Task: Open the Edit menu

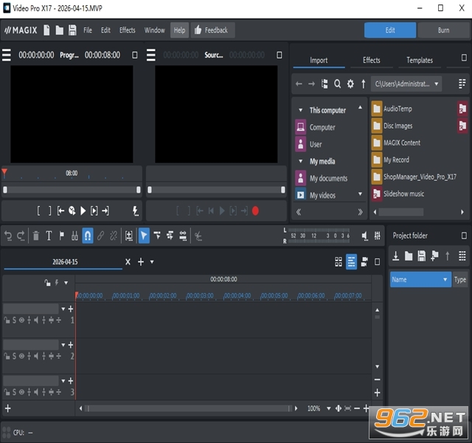Action: 105,30
